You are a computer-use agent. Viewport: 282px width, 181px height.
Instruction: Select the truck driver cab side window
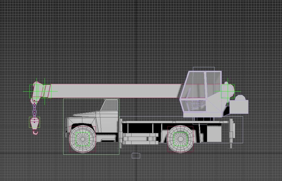(110, 105)
